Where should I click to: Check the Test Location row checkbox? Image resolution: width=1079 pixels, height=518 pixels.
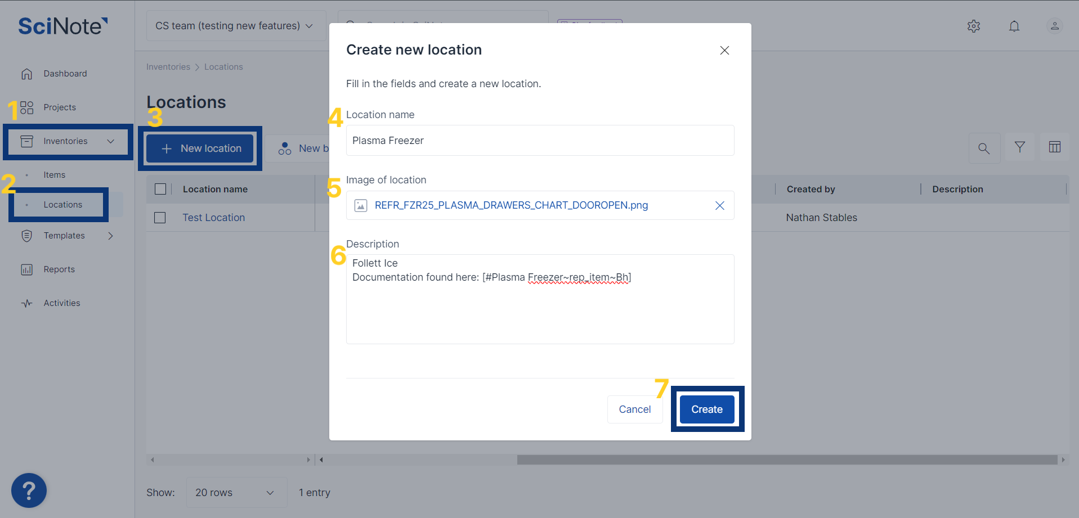[160, 218]
